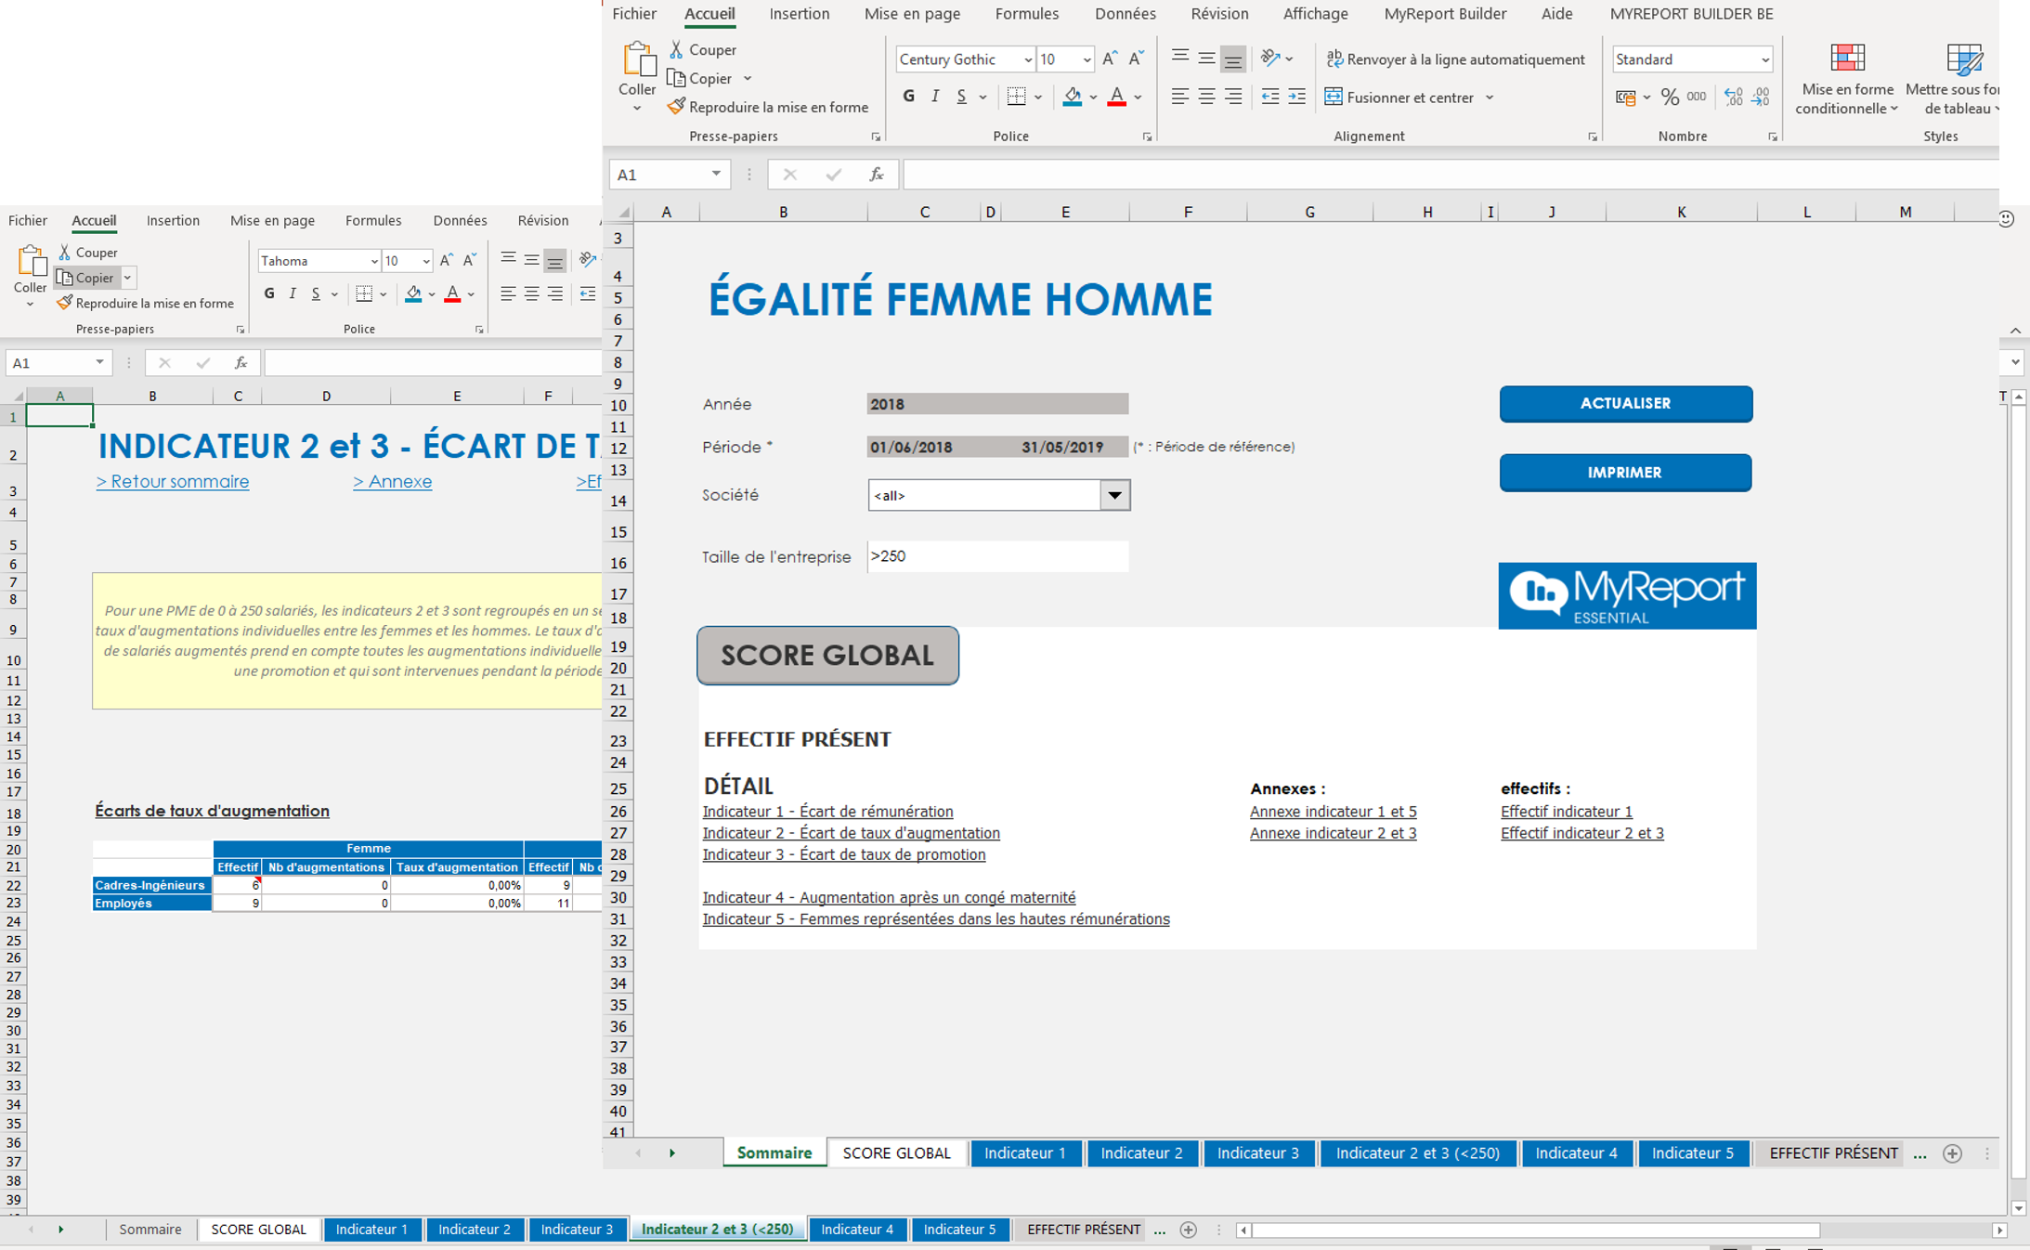Click the Taille de l'entreprise >250 field

point(997,556)
